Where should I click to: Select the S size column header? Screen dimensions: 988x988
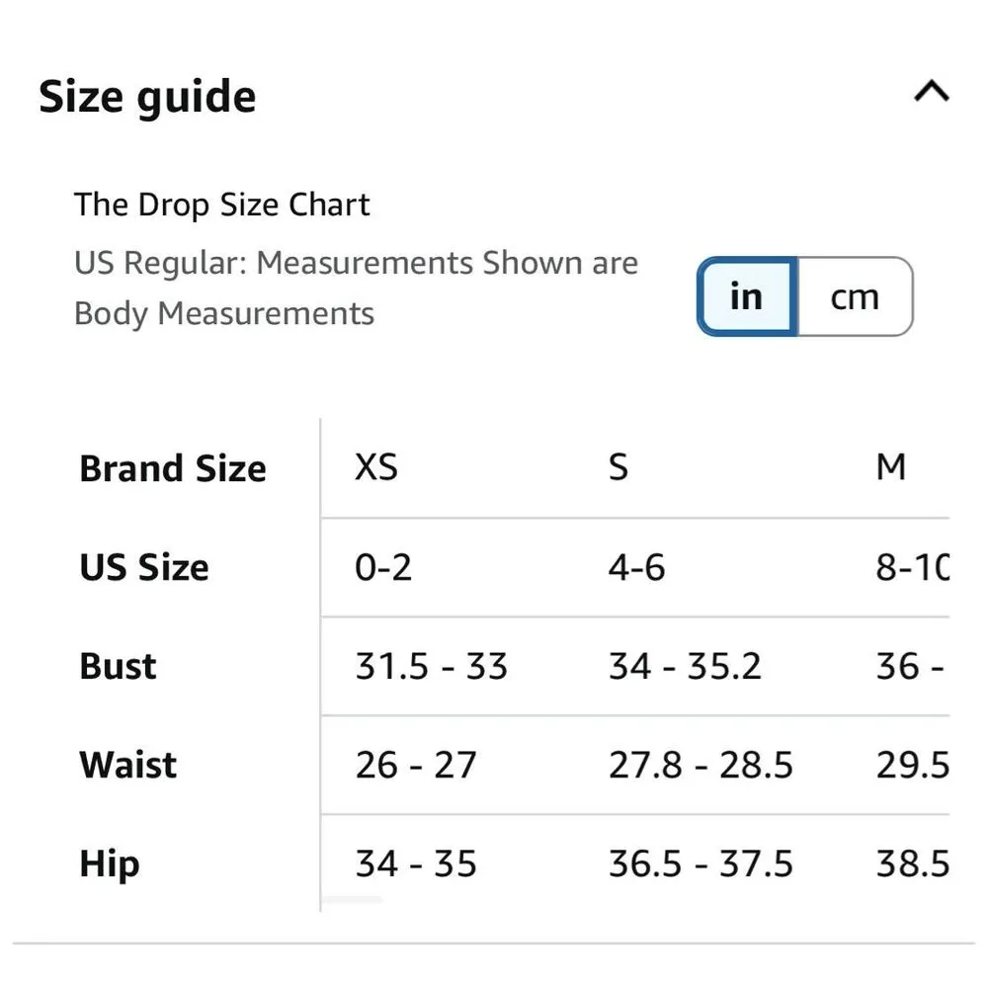click(x=618, y=467)
